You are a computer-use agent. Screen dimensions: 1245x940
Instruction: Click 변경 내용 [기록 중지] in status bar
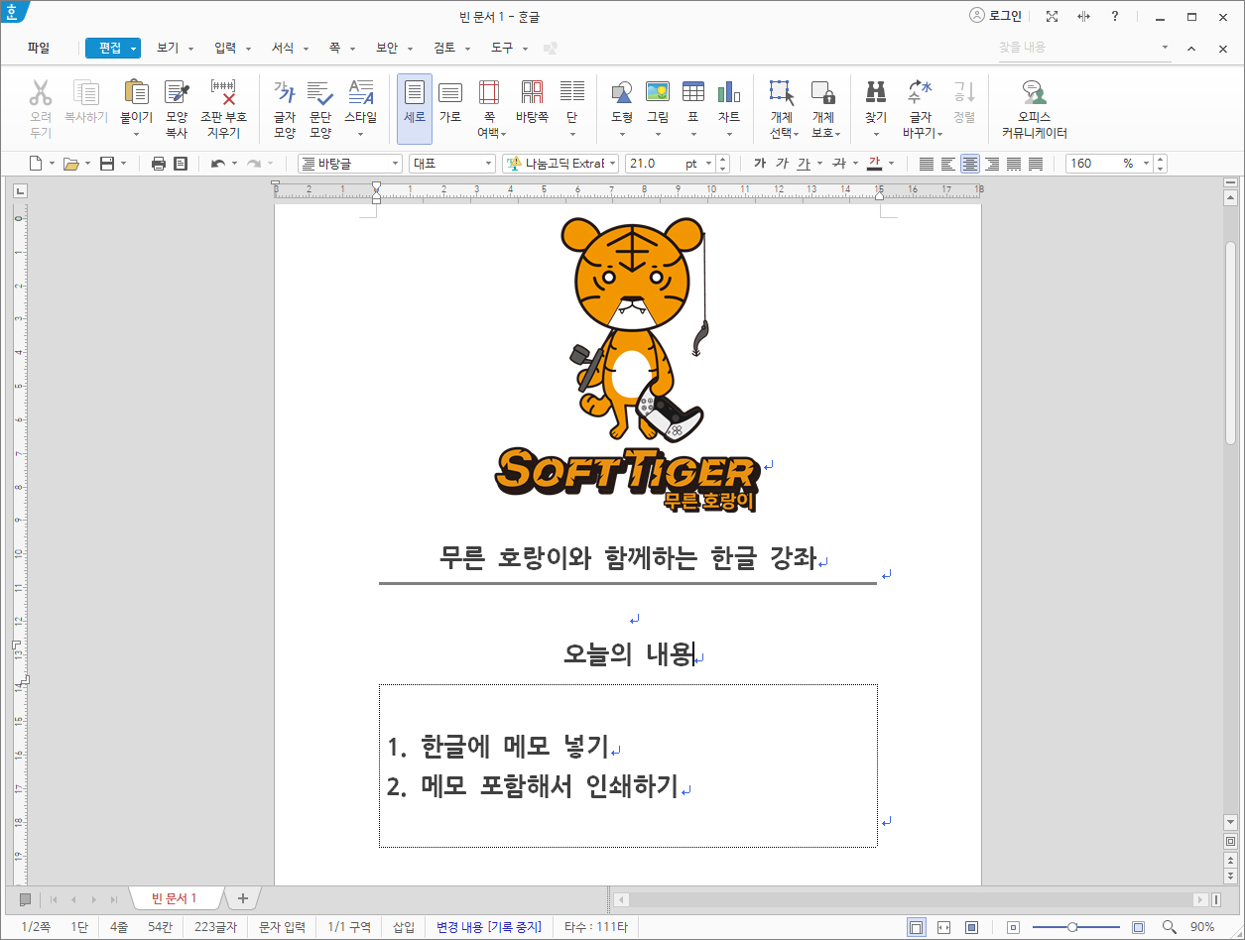coord(489,927)
